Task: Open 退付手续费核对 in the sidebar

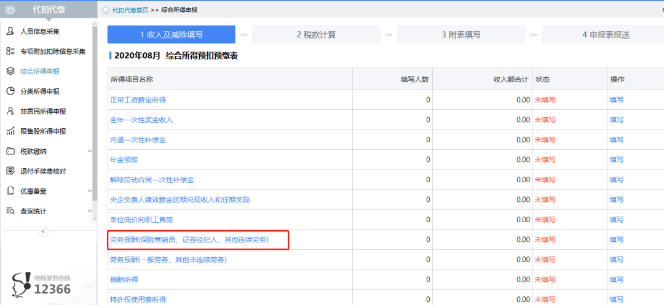Action: tap(43, 171)
